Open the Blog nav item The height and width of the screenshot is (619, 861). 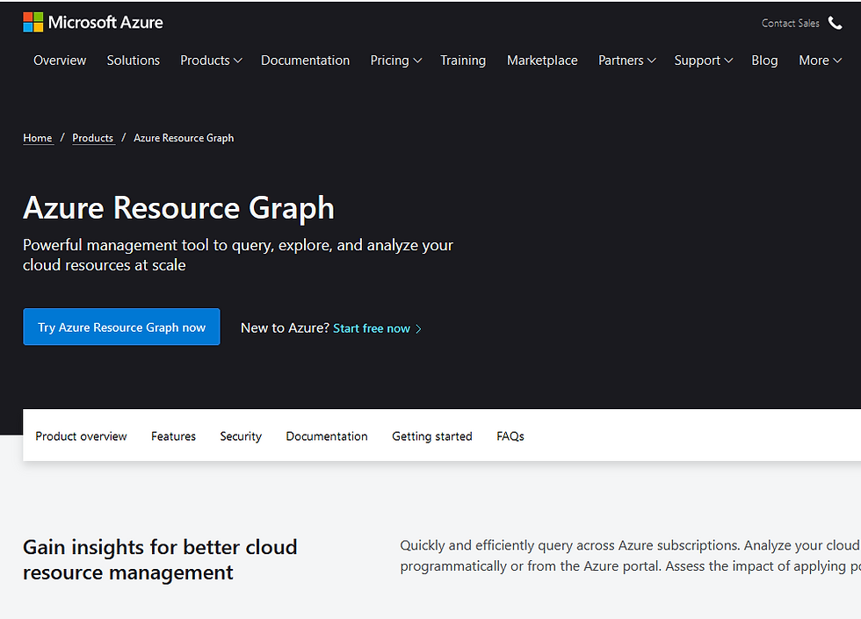tap(764, 61)
